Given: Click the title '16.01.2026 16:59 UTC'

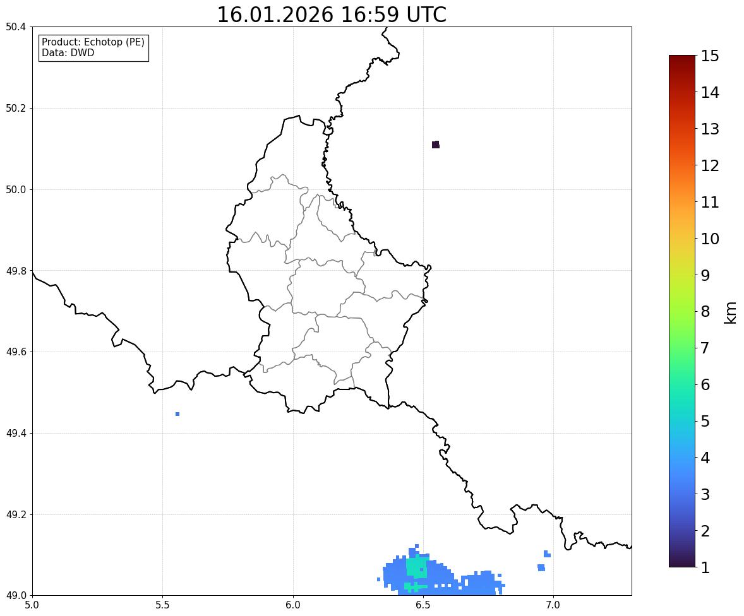Looking at the screenshot, I should pyautogui.click(x=331, y=15).
